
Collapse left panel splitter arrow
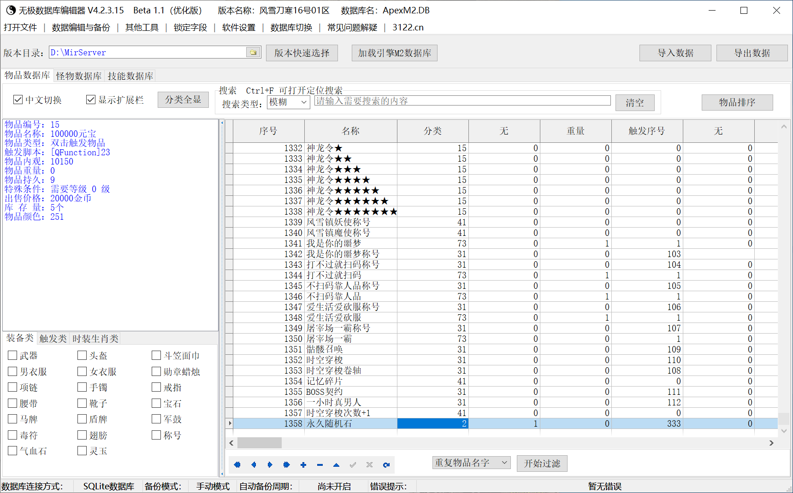222,123
